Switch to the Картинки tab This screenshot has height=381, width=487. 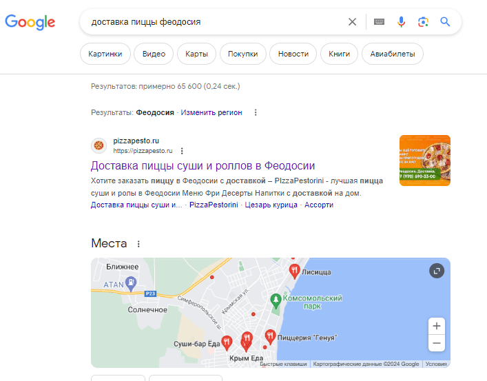pyautogui.click(x=105, y=54)
